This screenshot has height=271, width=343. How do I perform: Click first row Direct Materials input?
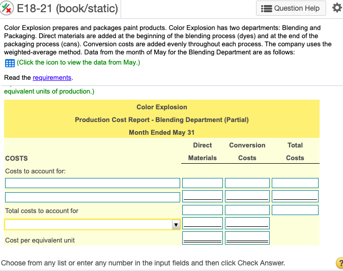(x=203, y=183)
